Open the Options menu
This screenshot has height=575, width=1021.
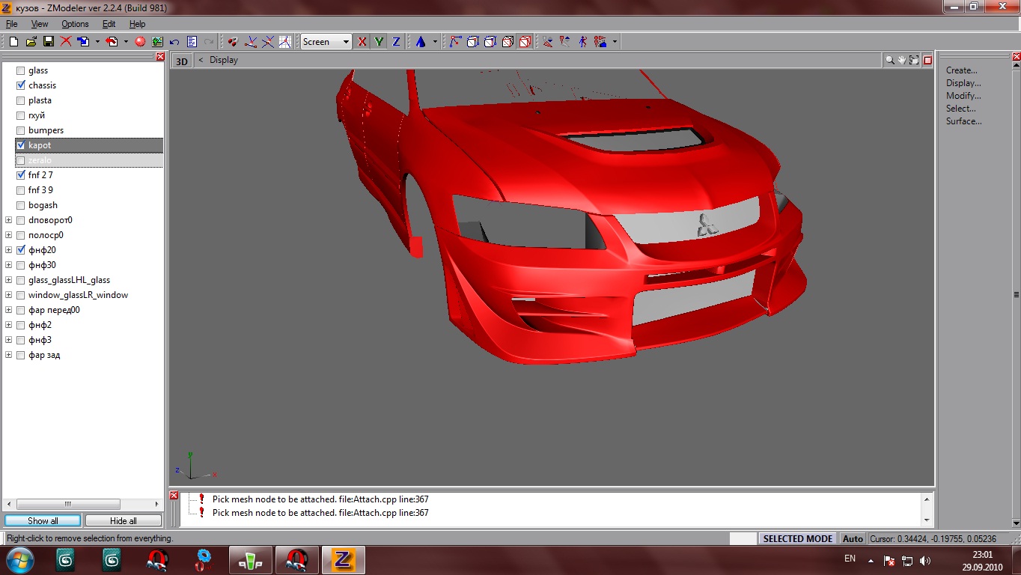click(x=75, y=24)
